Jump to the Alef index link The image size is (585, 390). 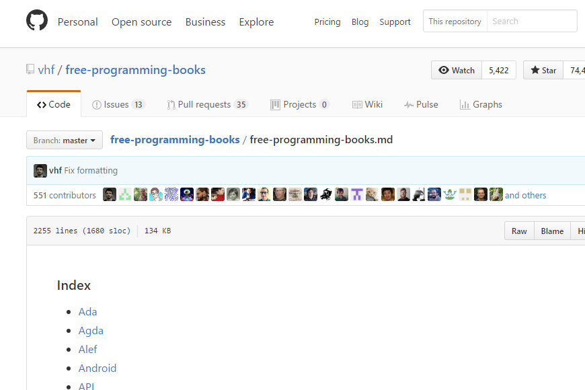click(87, 350)
